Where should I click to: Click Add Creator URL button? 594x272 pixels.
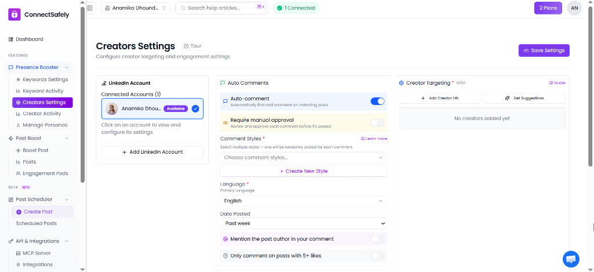[440, 98]
